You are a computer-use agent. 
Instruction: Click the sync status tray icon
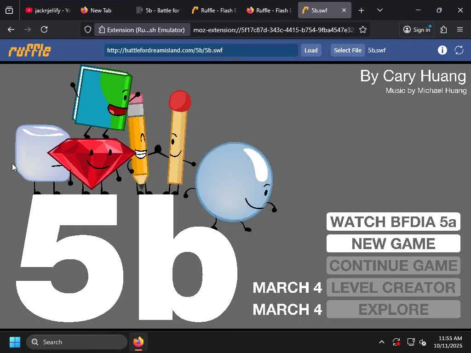click(x=396, y=342)
